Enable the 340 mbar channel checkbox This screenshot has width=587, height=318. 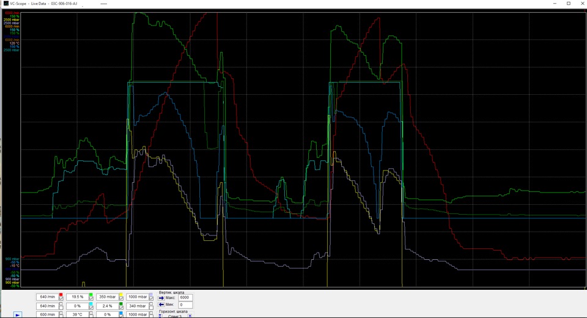point(151,308)
